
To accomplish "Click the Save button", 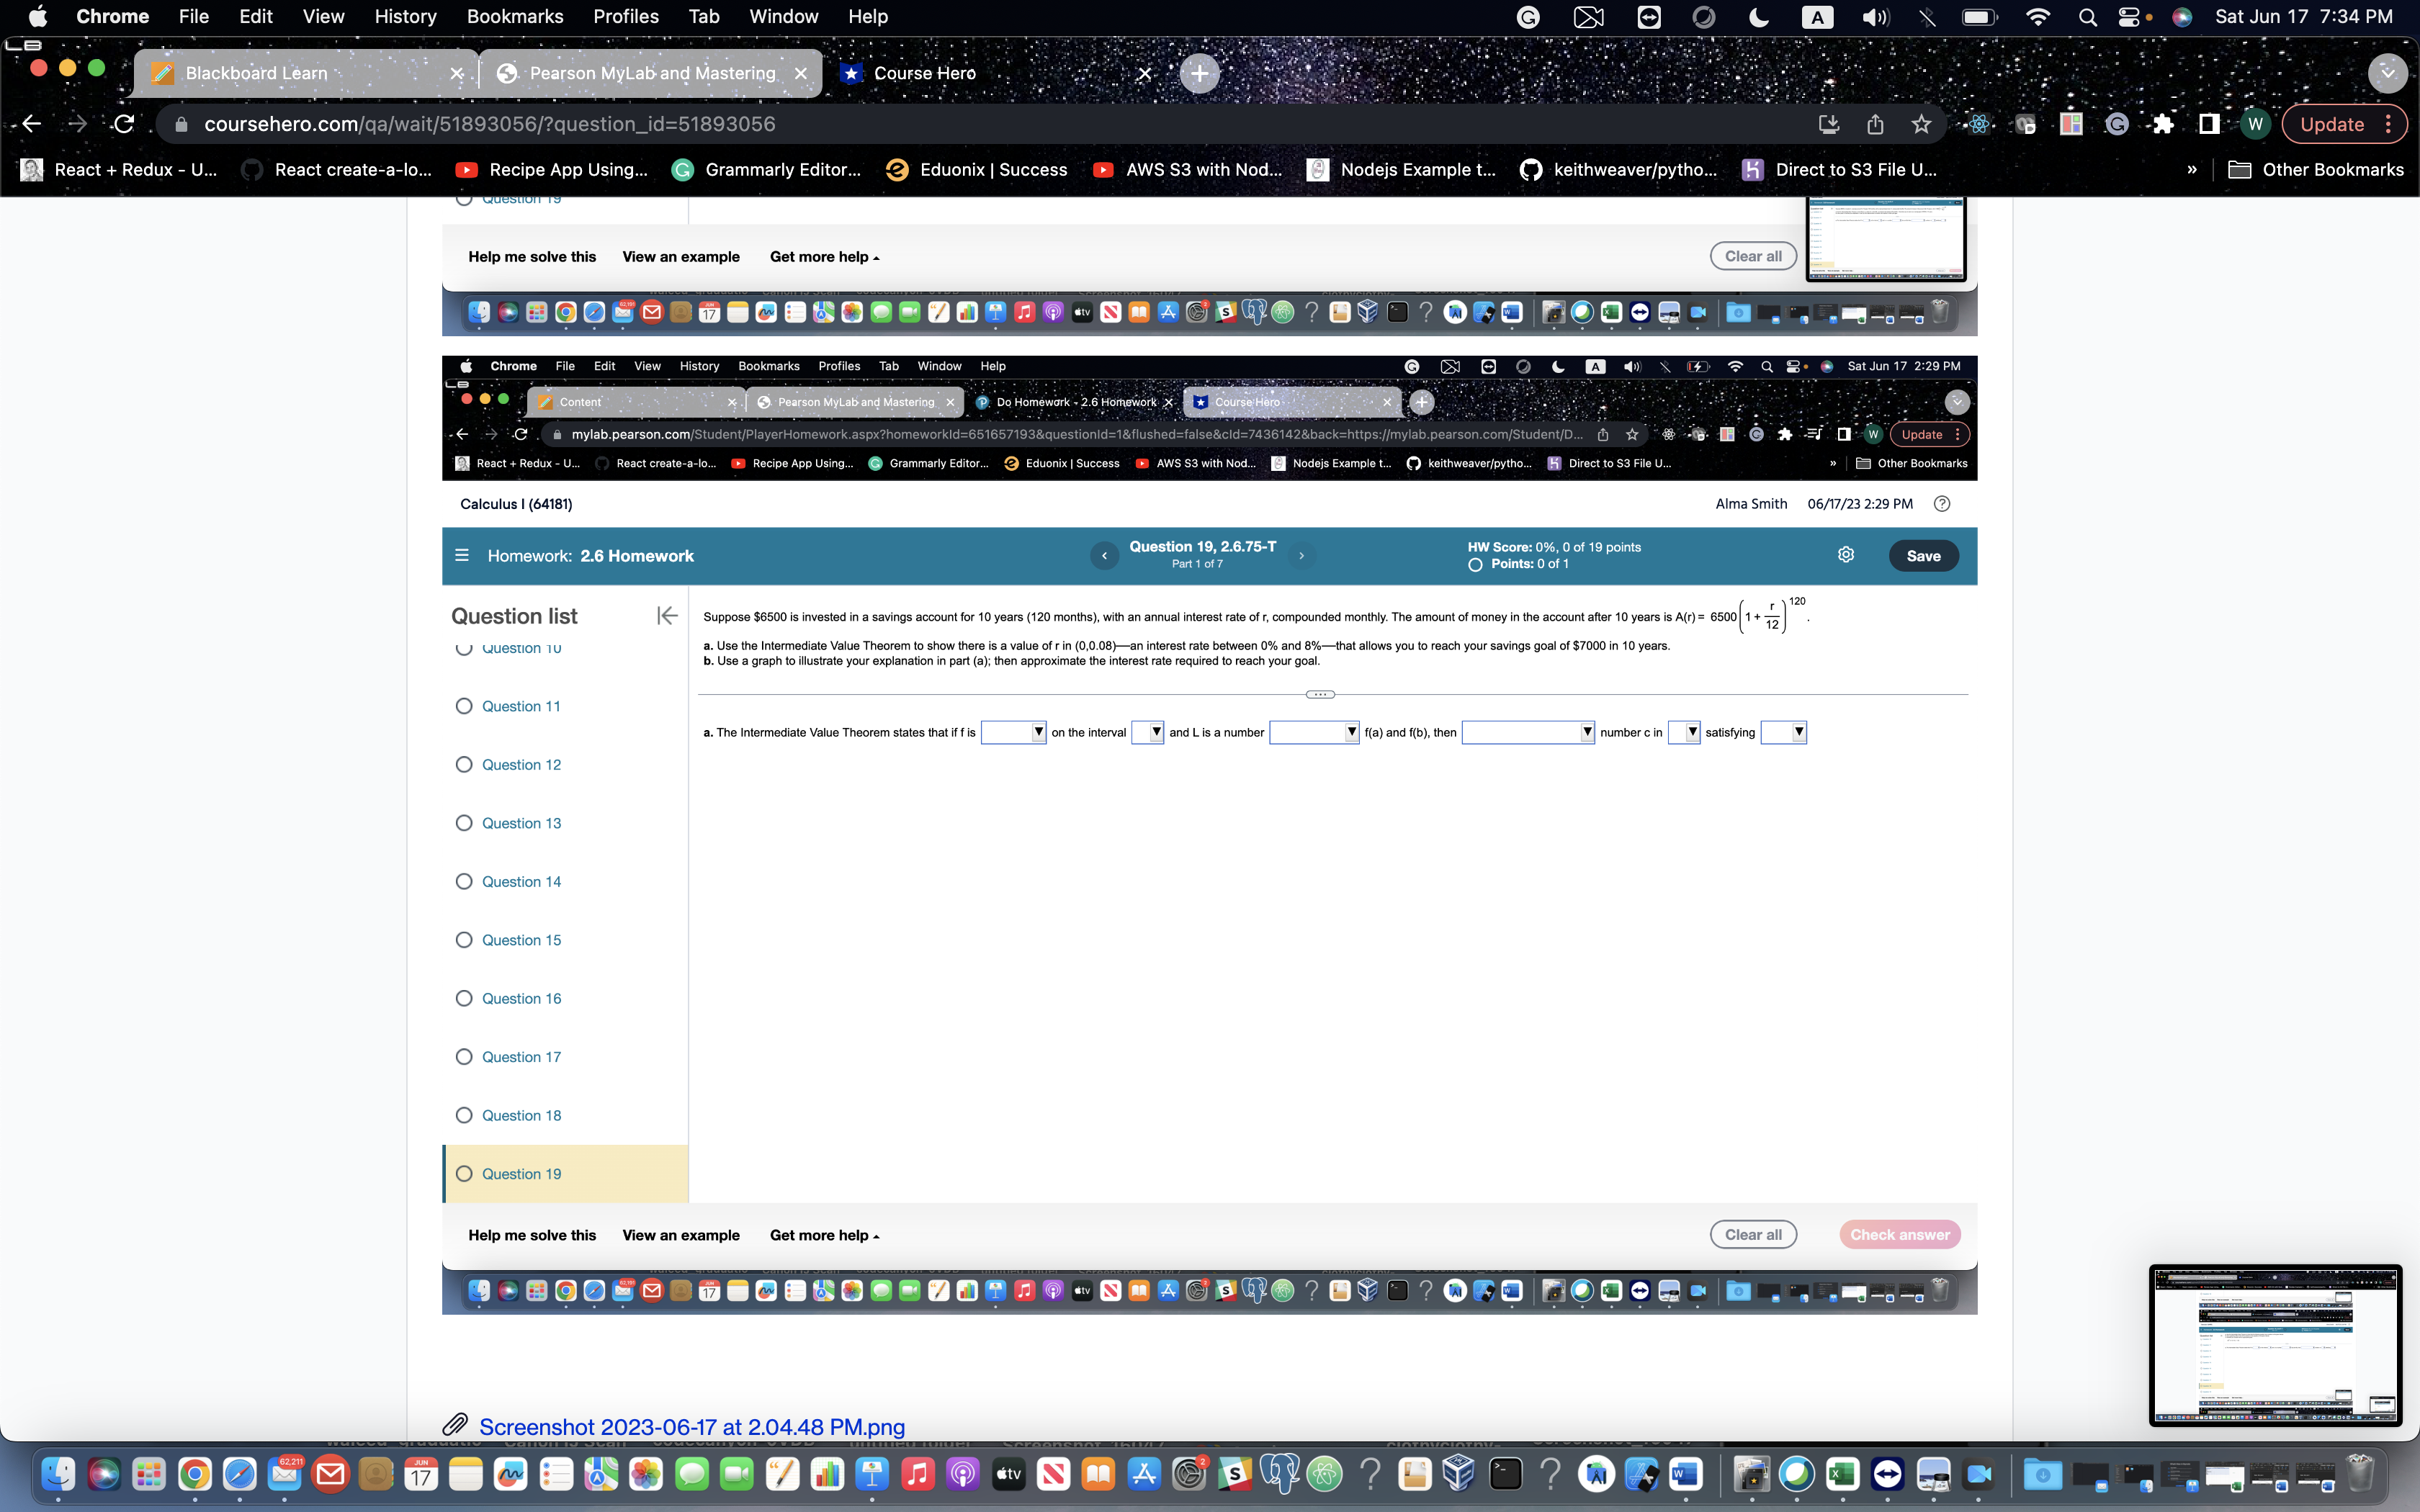I will click(x=1923, y=555).
